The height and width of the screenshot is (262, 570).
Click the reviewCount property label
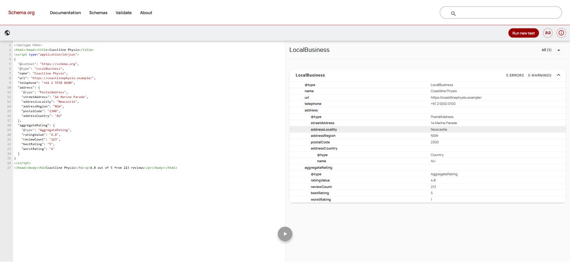point(321,187)
